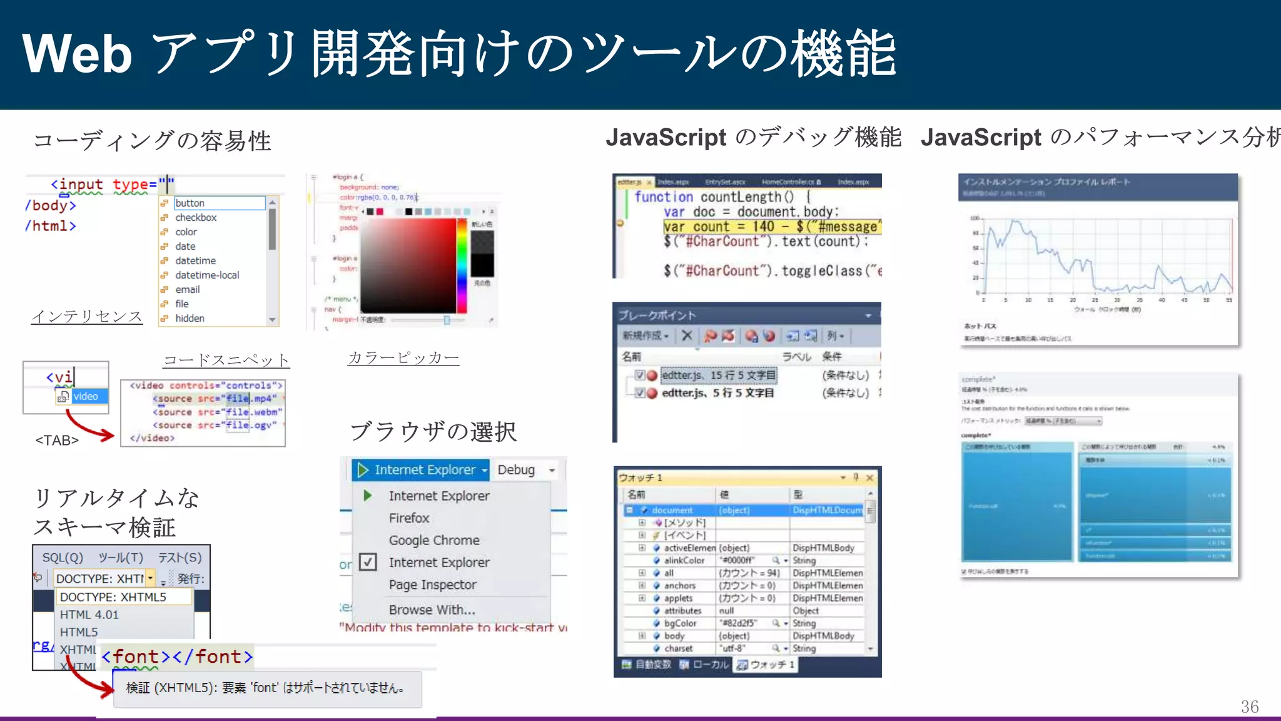Click Browse With... menu entry

(x=432, y=610)
